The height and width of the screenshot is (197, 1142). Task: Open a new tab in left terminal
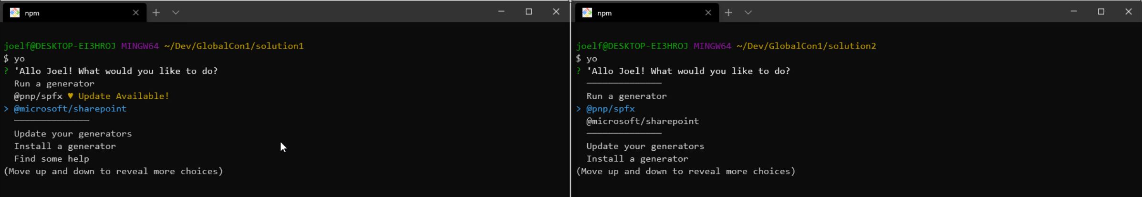(x=156, y=13)
